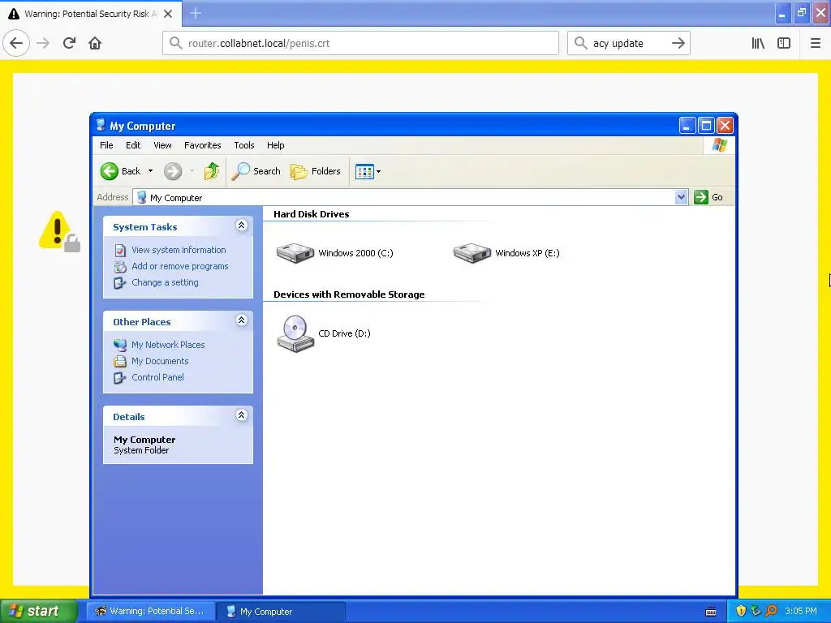This screenshot has height=623, width=831.
Task: Click Add or remove programs link
Action: 179,266
